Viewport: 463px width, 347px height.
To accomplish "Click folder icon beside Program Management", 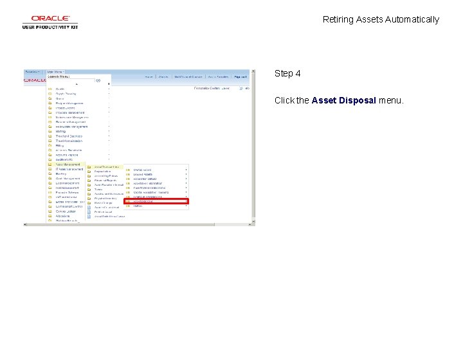I will point(50,103).
